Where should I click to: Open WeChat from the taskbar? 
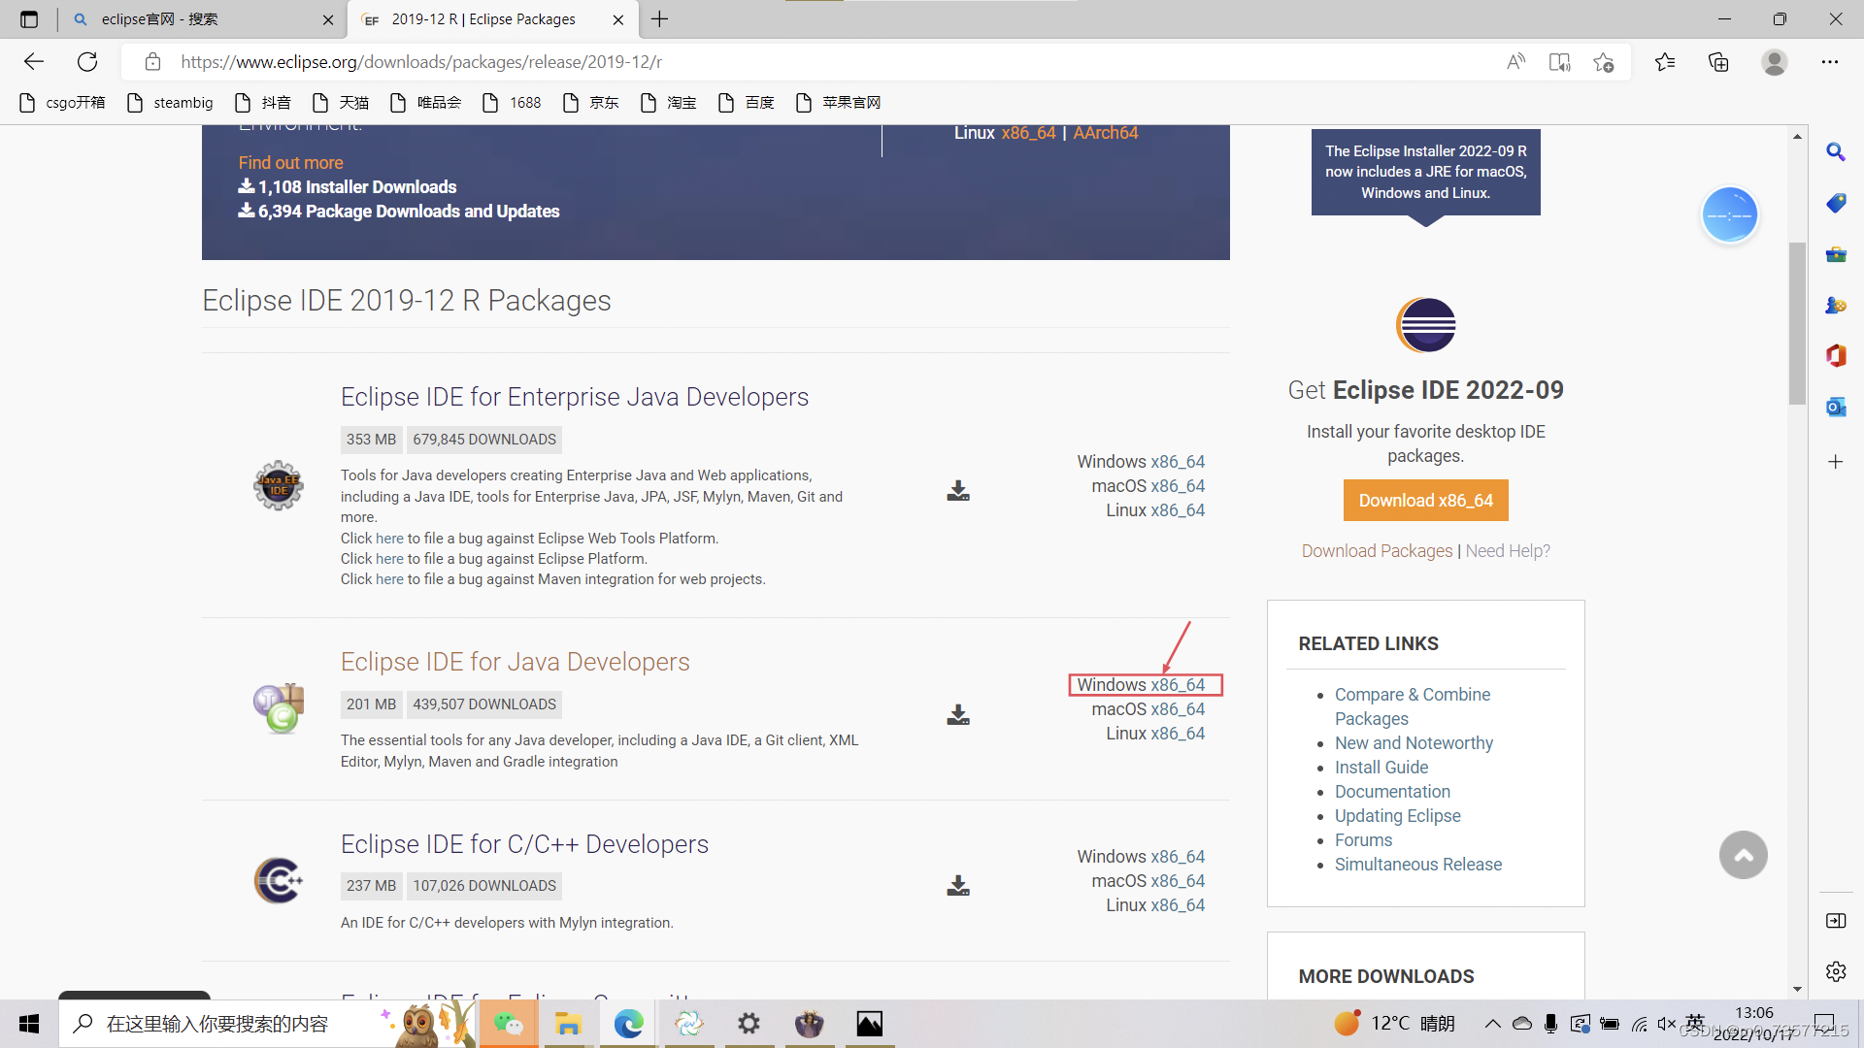pos(508,1024)
